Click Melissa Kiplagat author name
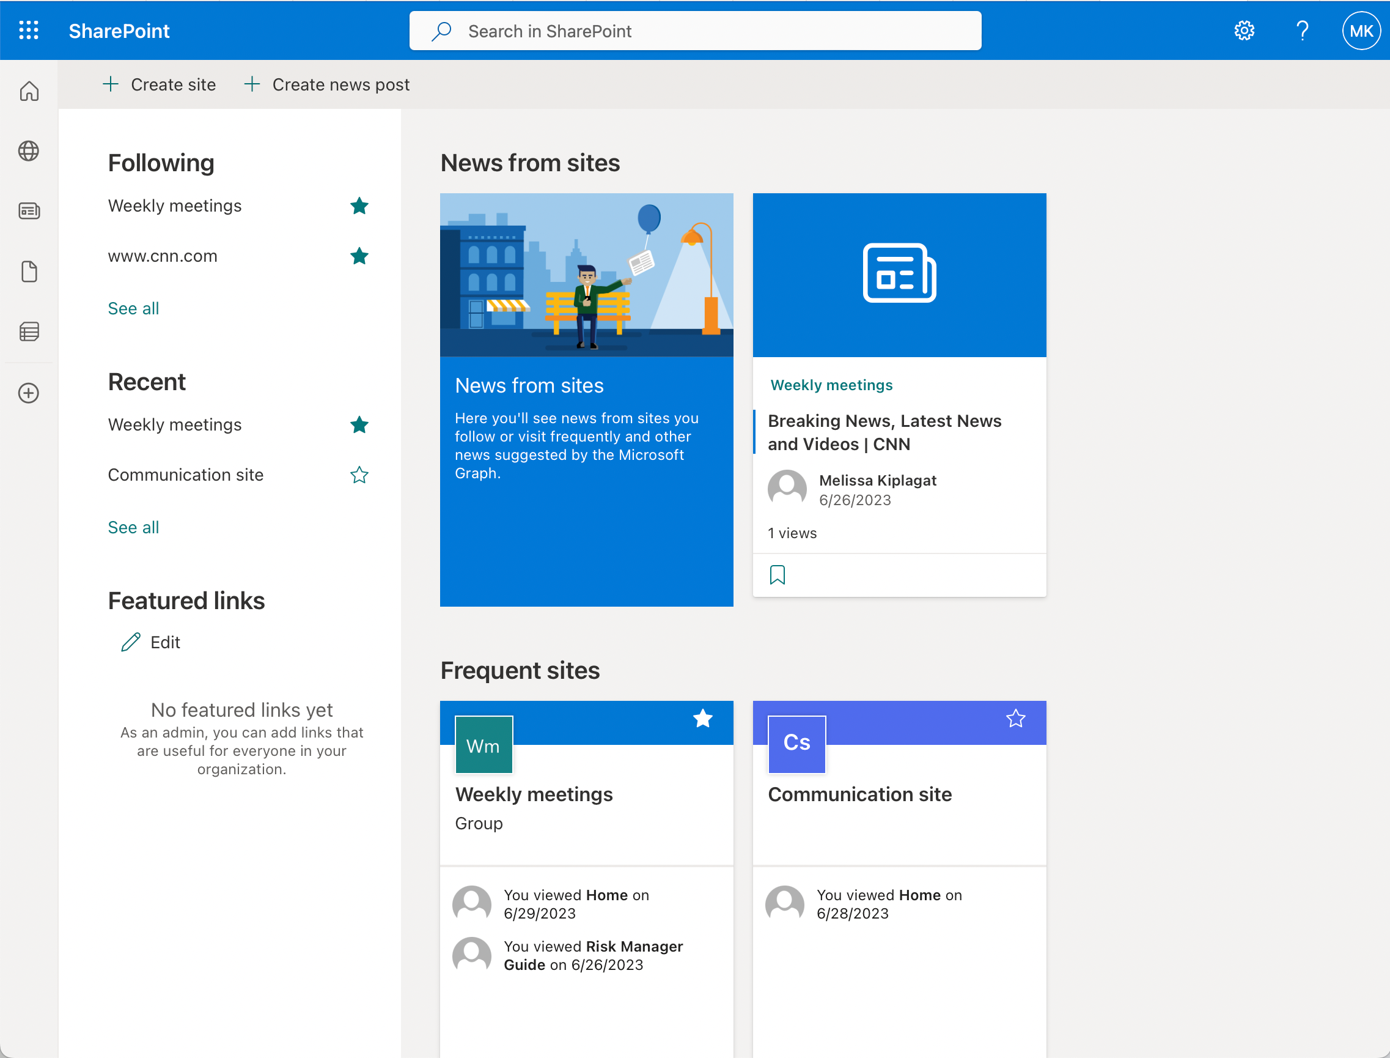This screenshot has height=1058, width=1390. [878, 480]
